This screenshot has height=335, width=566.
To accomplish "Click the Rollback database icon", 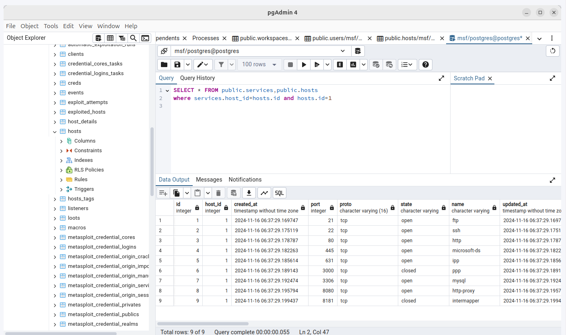I will pos(389,64).
